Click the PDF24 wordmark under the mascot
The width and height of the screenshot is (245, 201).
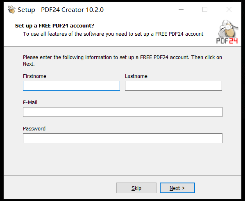pos(227,41)
